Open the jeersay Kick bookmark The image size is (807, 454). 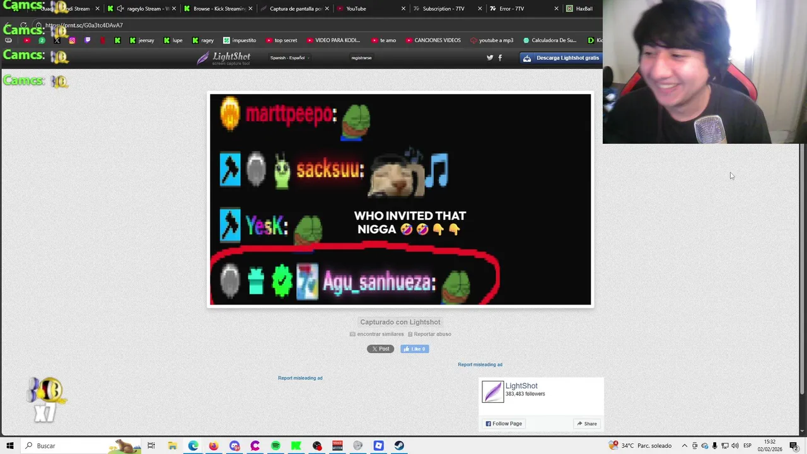[x=142, y=40]
